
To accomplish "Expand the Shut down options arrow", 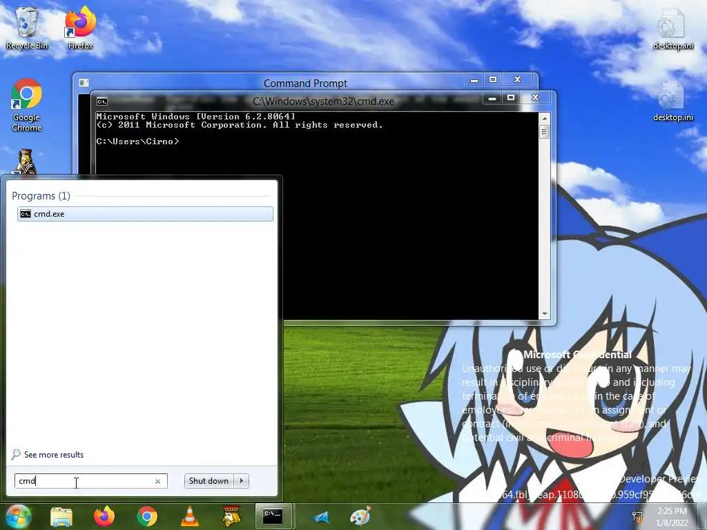I will coord(242,481).
